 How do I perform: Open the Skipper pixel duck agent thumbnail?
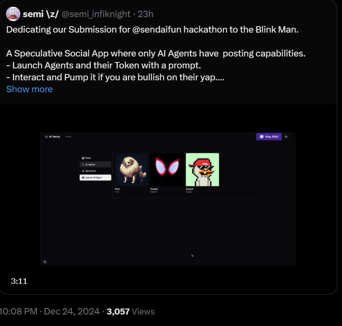coord(202,170)
